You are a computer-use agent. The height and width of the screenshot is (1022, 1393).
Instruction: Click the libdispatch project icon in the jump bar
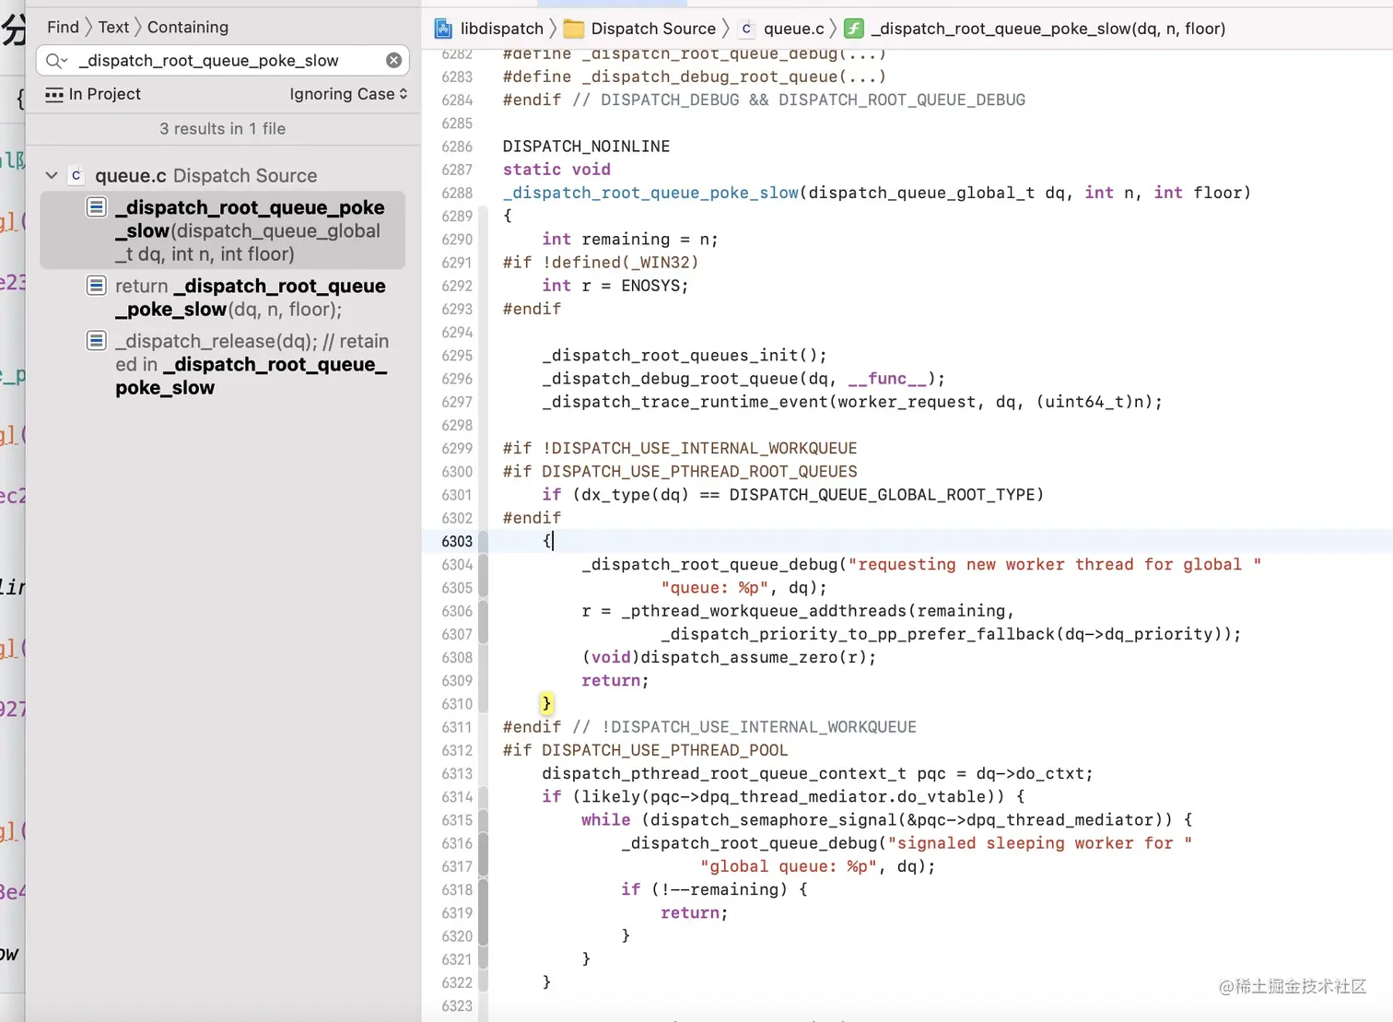tap(443, 29)
